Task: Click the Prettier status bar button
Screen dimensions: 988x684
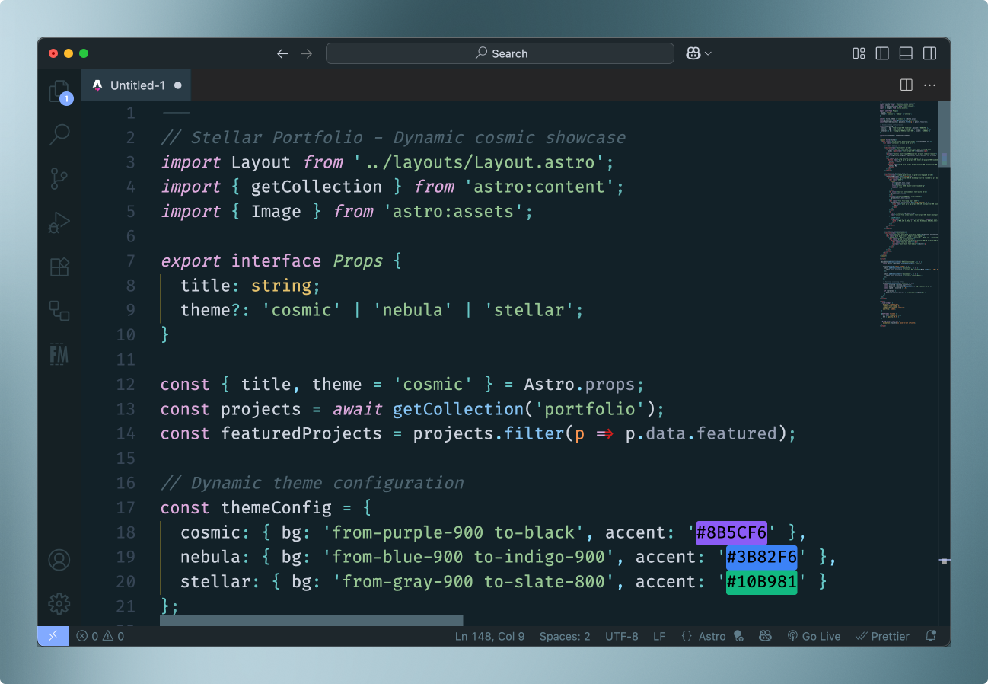Action: pos(882,636)
